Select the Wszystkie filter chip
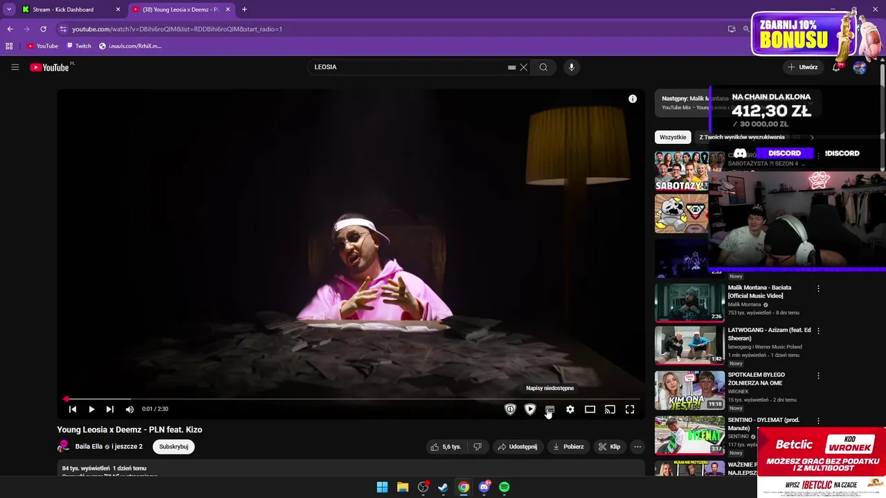Viewport: 886px width, 498px height. (673, 137)
